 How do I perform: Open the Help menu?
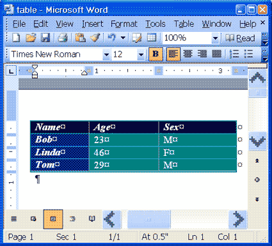click(248, 24)
